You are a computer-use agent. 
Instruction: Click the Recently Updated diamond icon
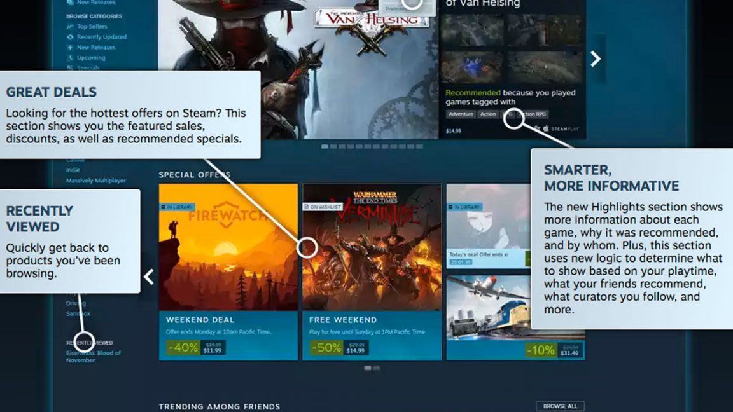click(70, 37)
